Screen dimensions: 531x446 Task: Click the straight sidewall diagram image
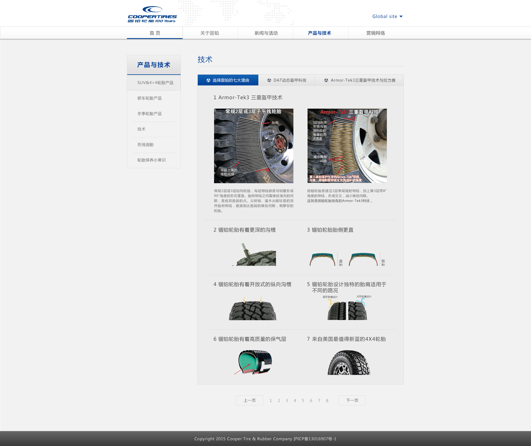[x=347, y=259]
